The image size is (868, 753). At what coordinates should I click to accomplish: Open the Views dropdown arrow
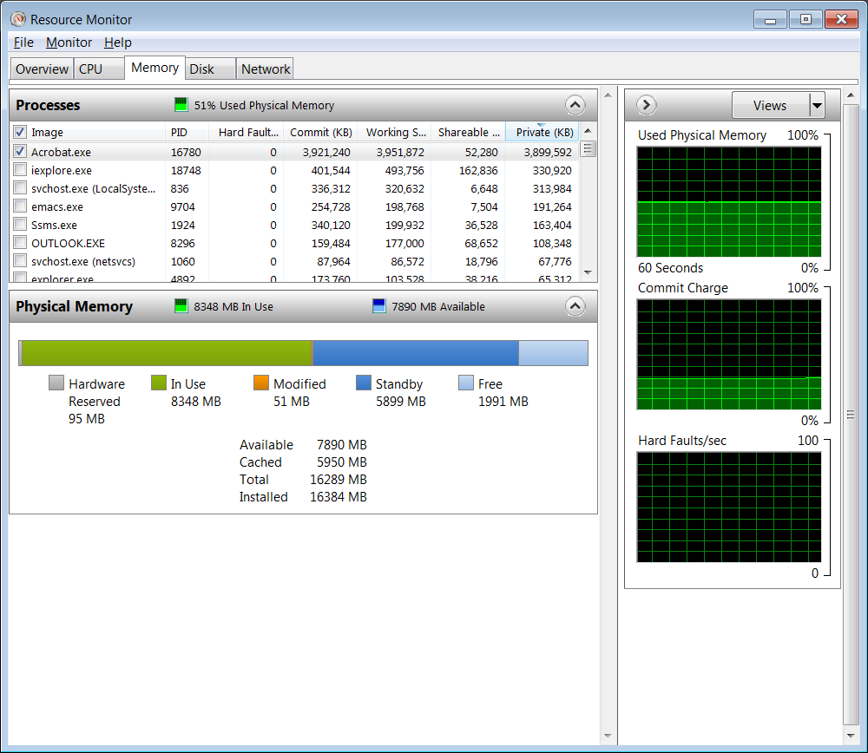[817, 105]
